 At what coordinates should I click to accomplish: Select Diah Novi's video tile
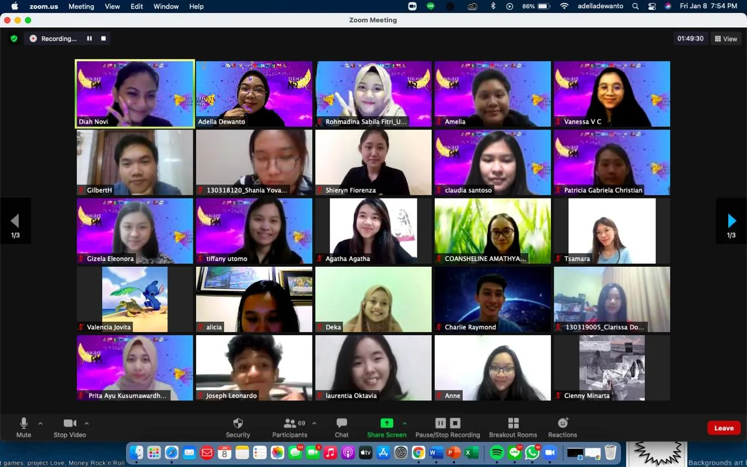pyautogui.click(x=135, y=93)
